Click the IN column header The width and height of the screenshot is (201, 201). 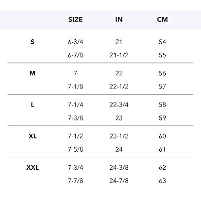(x=119, y=20)
